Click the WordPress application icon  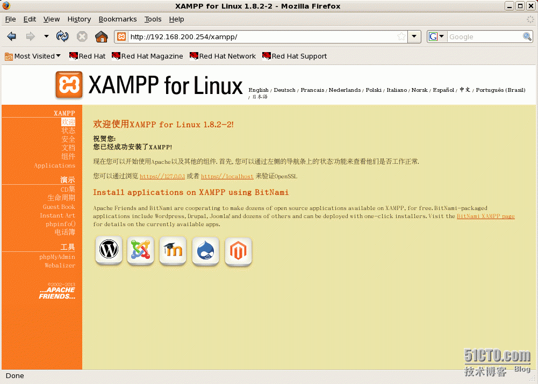coord(109,250)
